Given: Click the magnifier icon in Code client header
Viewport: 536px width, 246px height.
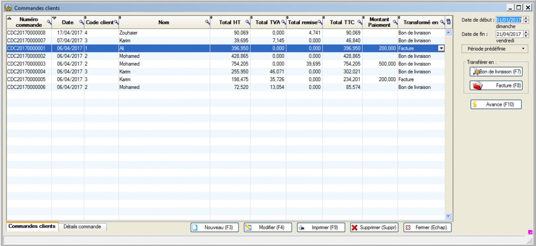Looking at the screenshot, I should (116, 22).
